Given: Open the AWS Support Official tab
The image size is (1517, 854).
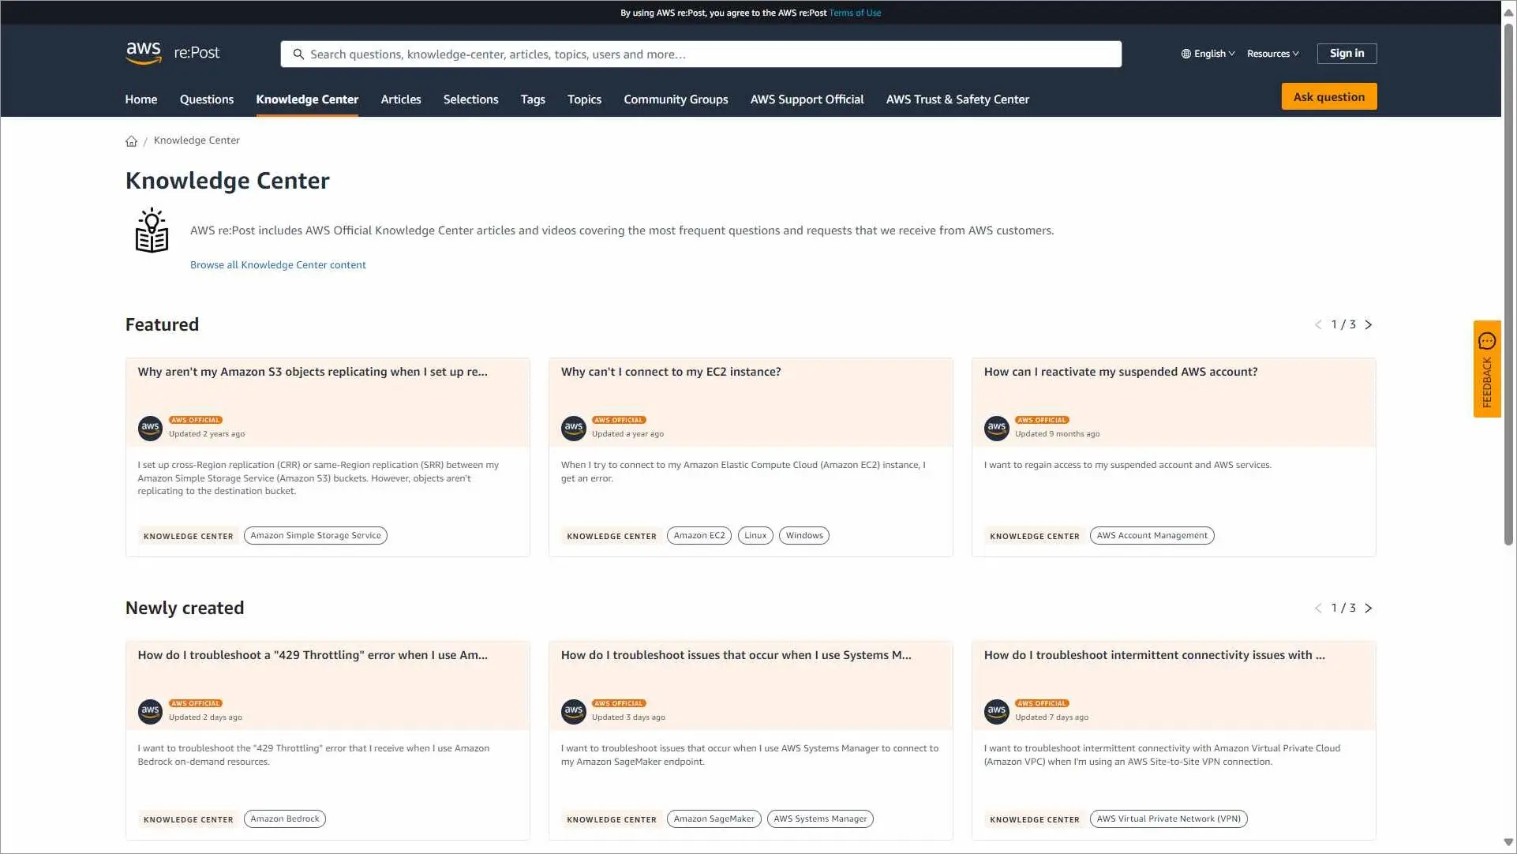Looking at the screenshot, I should pyautogui.click(x=807, y=99).
